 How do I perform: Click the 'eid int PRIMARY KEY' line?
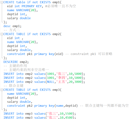tap(25, 6)
